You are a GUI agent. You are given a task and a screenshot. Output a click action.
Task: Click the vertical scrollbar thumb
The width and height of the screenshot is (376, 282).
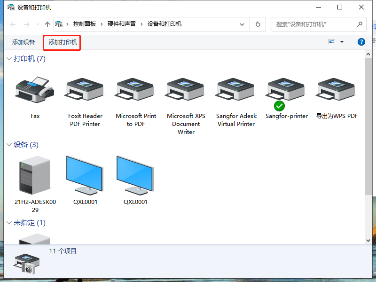[368, 126]
